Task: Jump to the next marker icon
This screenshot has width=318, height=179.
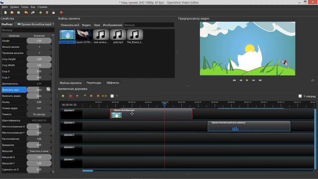Action: click(x=98, y=96)
